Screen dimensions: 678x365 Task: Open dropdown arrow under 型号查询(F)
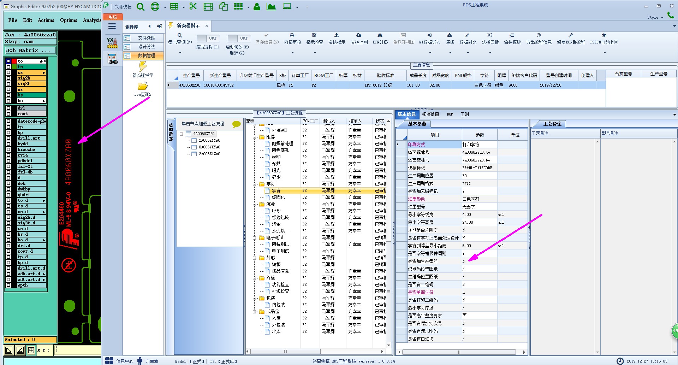click(180, 53)
